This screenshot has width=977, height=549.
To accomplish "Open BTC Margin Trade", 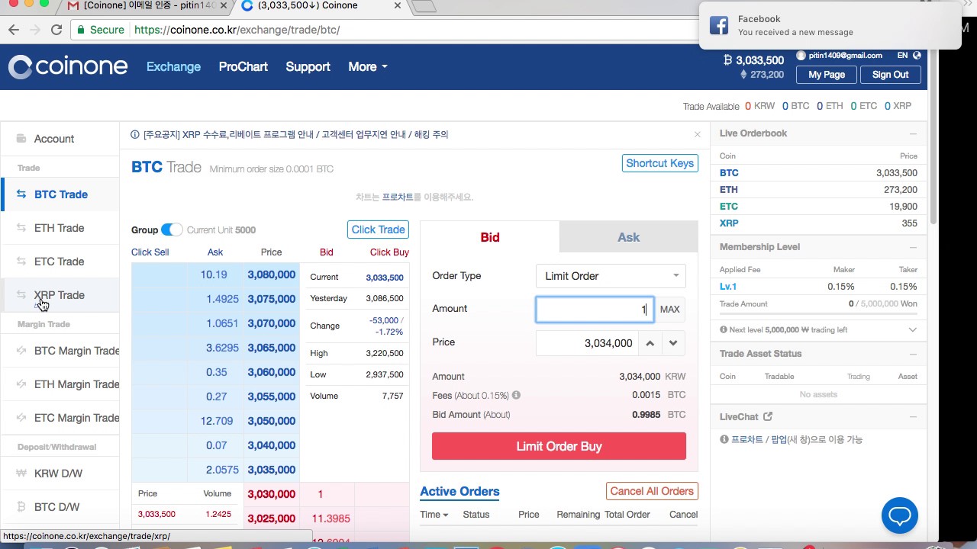I will point(60,351).
